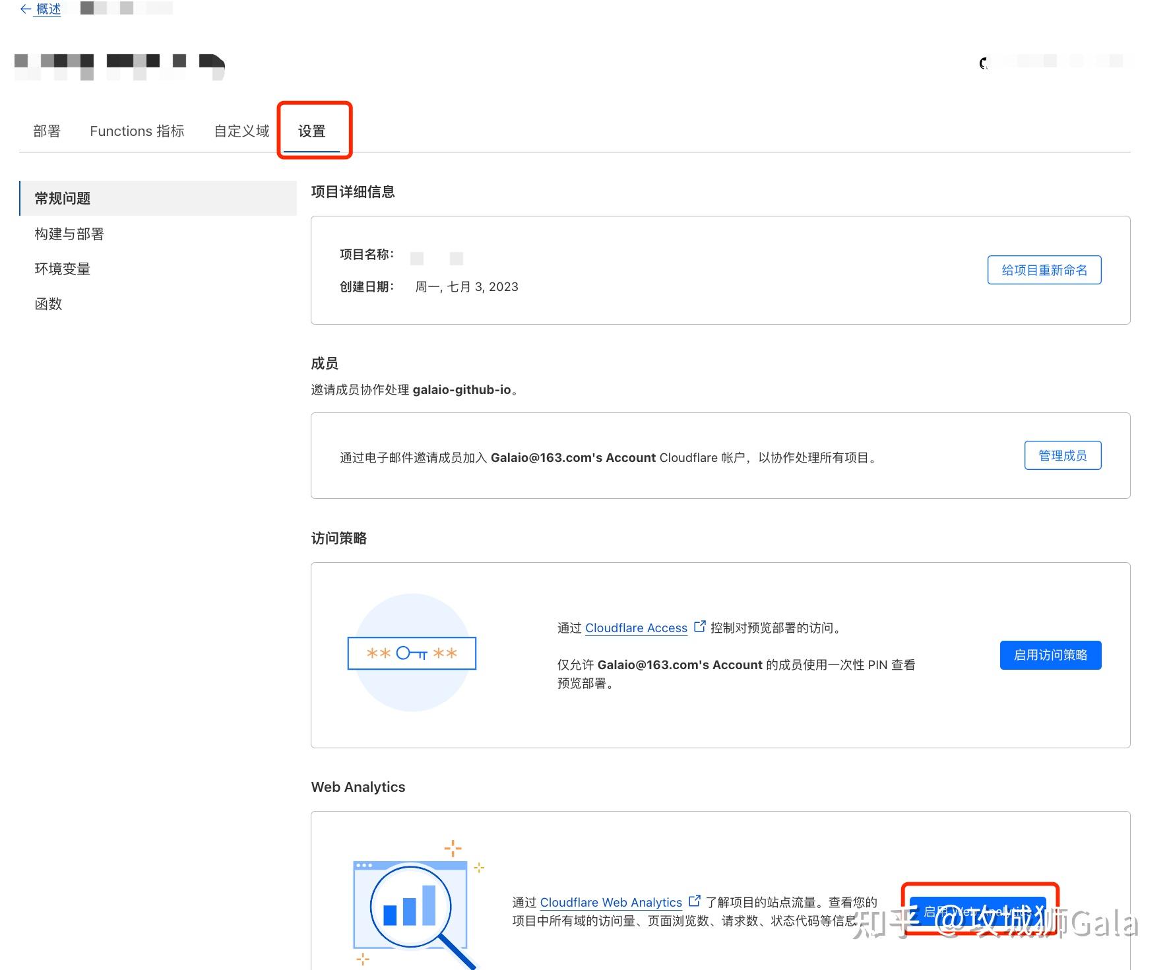Select 函数 in the settings sidebar

coord(47,304)
